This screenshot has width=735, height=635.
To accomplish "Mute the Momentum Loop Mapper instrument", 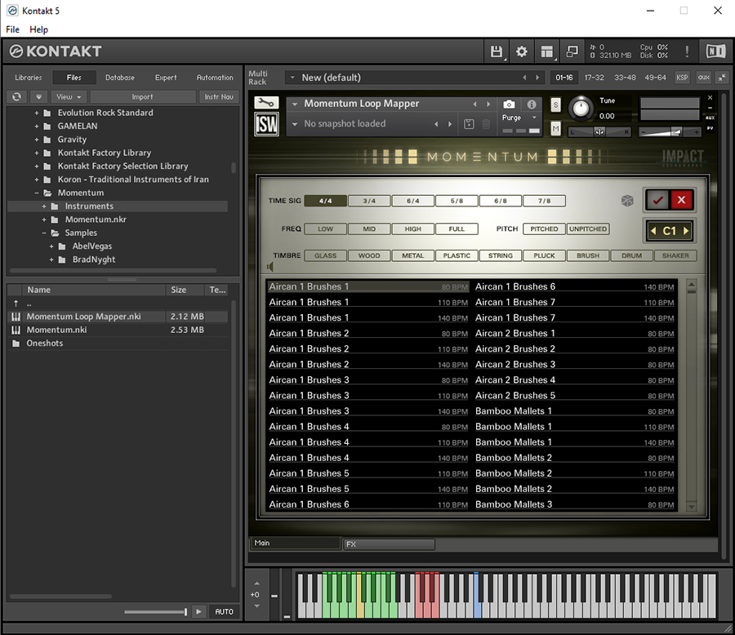I will (x=555, y=128).
